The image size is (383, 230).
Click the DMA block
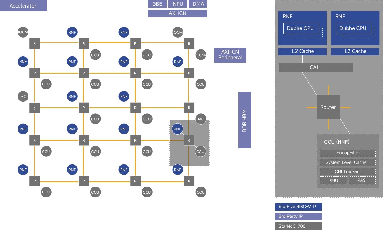[x=198, y=4]
